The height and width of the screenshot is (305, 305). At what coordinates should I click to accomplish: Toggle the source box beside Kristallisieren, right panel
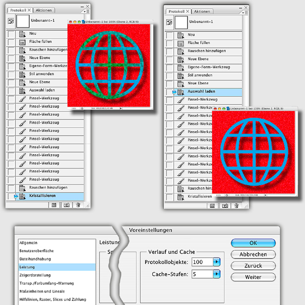coord(170,197)
